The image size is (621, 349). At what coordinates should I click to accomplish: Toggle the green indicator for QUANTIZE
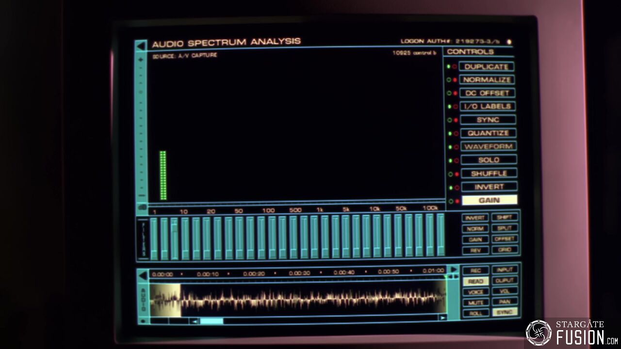[450, 133]
